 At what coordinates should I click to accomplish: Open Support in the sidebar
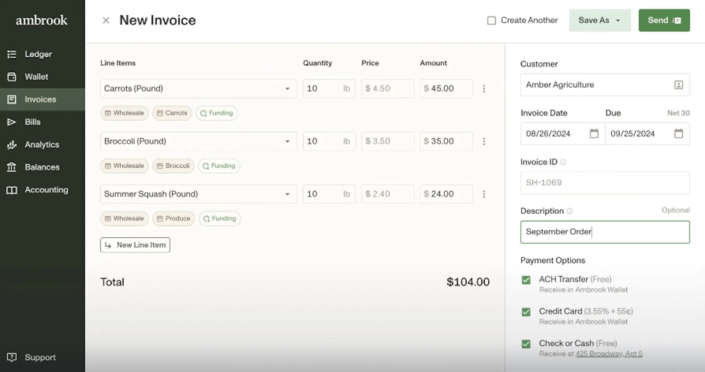(42, 357)
